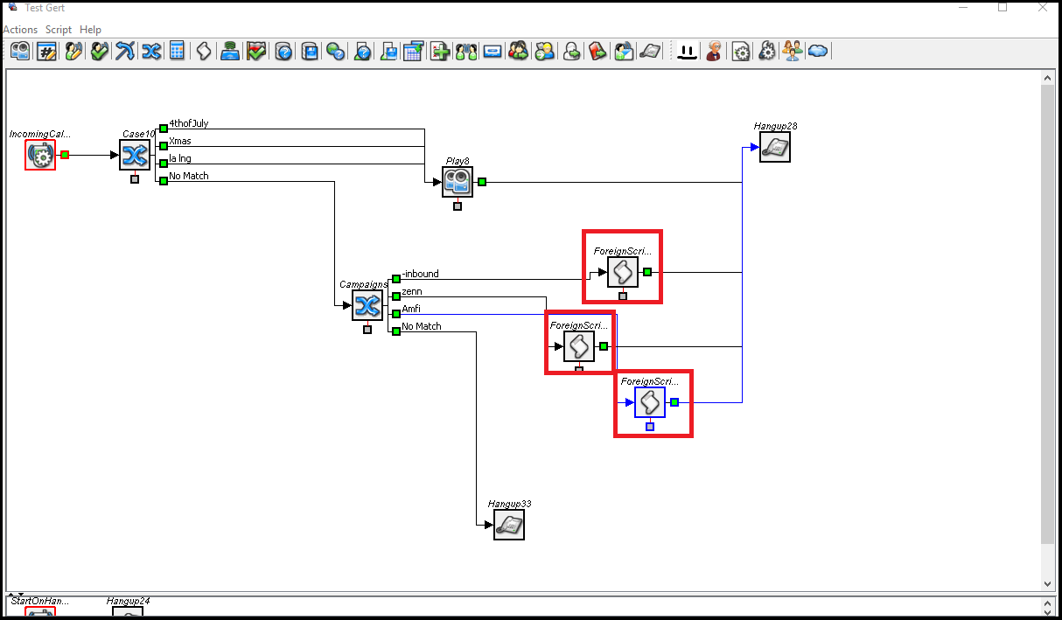
Task: Click the three people group toolbar icon
Action: click(793, 52)
